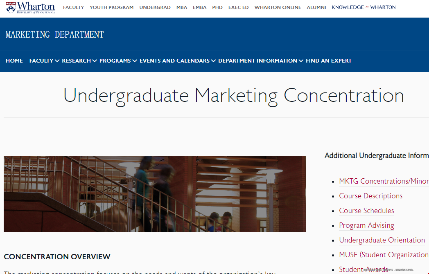Click the CONCENTRATION OVERVIEW heading
This screenshot has width=429, height=274.
[57, 257]
